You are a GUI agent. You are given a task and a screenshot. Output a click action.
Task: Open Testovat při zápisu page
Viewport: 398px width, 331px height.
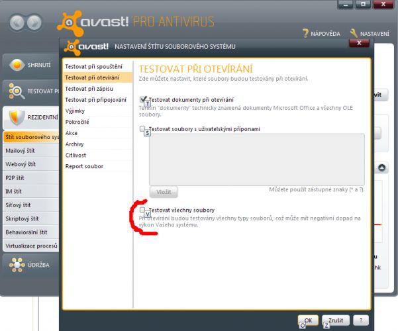[97, 89]
